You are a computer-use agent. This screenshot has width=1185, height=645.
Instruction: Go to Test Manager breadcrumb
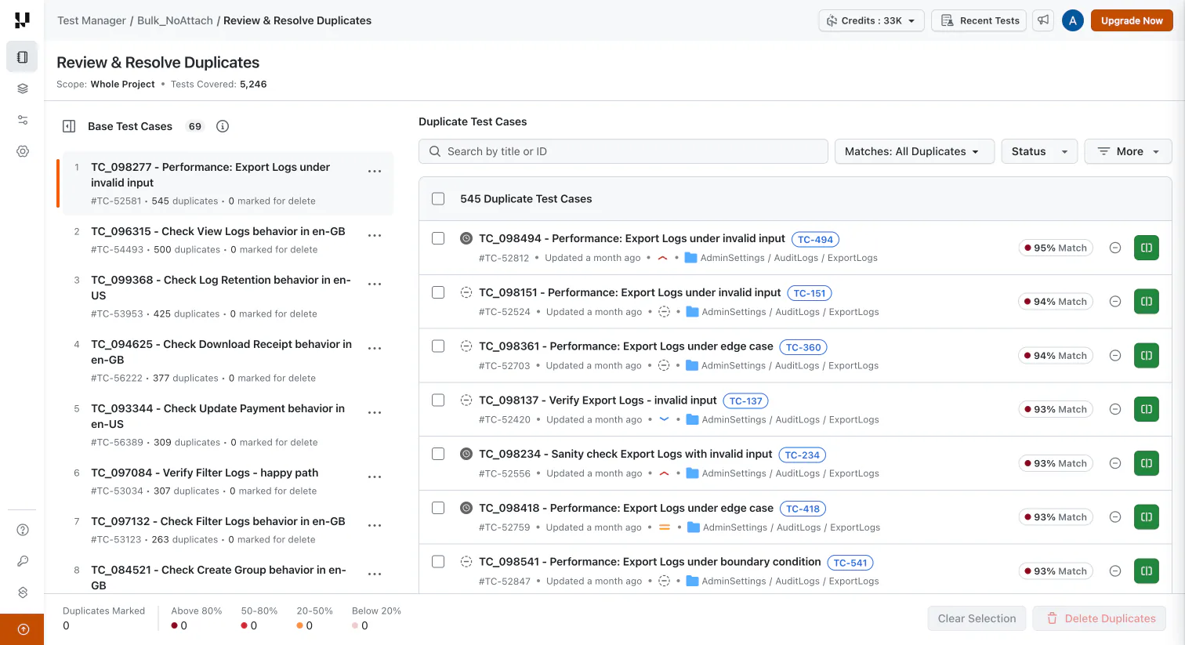(92, 20)
